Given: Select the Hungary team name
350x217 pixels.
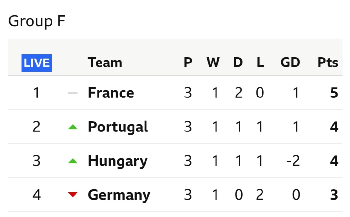Looking at the screenshot, I should [118, 161].
